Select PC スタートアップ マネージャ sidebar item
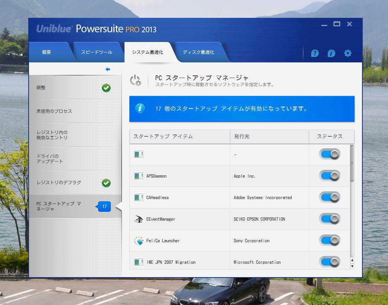 point(75,206)
